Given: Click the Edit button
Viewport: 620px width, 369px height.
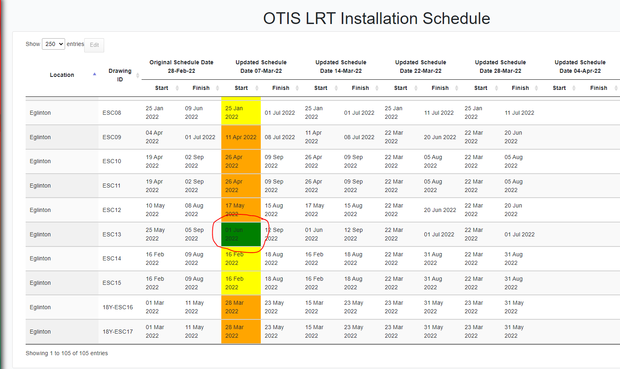Looking at the screenshot, I should [x=94, y=45].
